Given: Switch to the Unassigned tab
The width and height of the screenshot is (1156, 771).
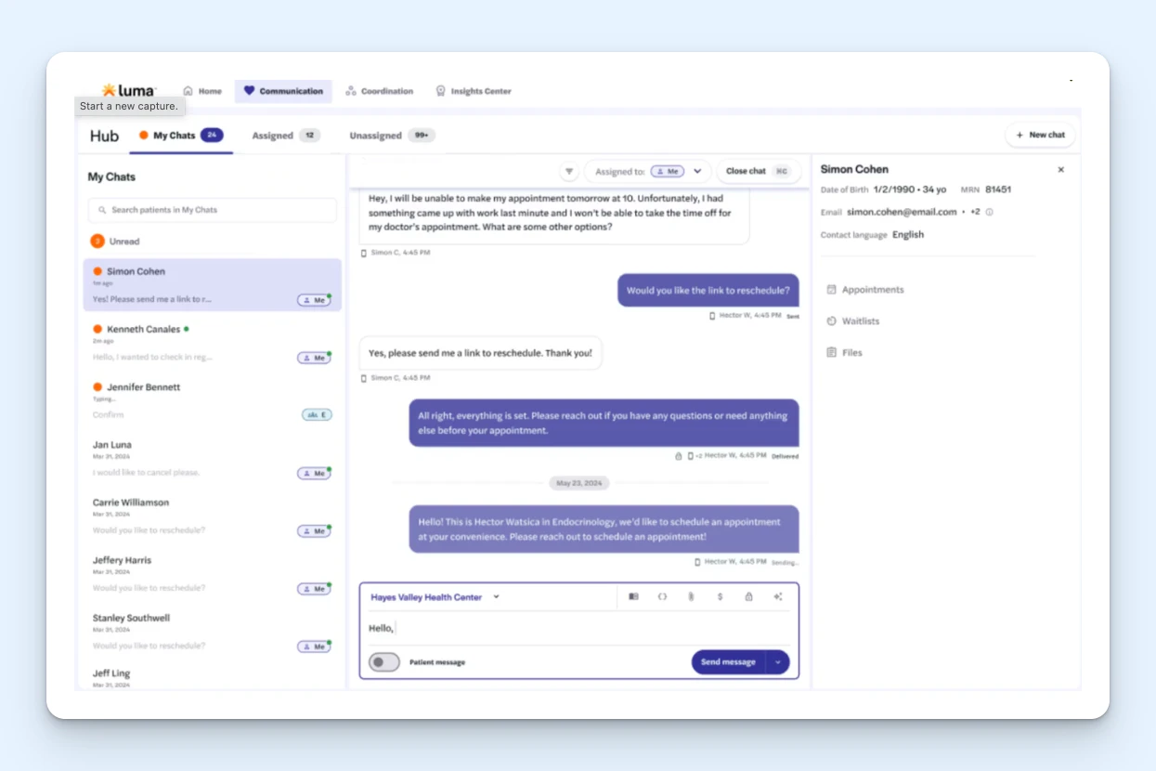Looking at the screenshot, I should click(392, 136).
